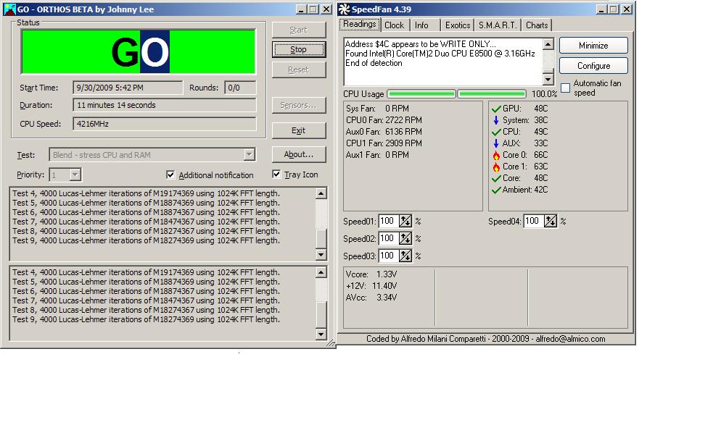The width and height of the screenshot is (721, 425).
Task: Click the Minimize button in SpeedFan panel
Action: (593, 46)
